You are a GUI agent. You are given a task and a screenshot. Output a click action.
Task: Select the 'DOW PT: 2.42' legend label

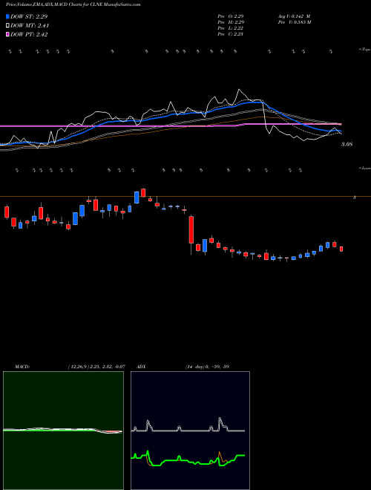[29, 35]
